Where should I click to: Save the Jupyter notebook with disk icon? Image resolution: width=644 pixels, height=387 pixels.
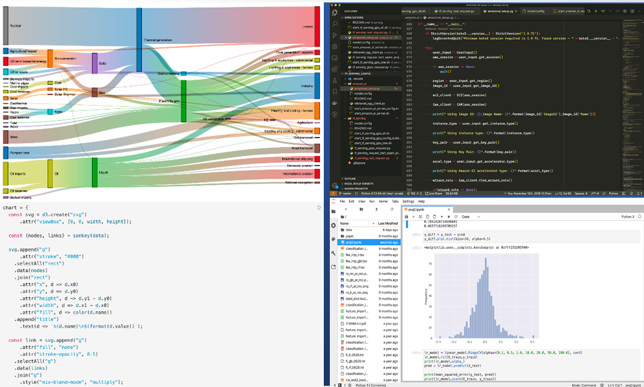pyautogui.click(x=408, y=216)
